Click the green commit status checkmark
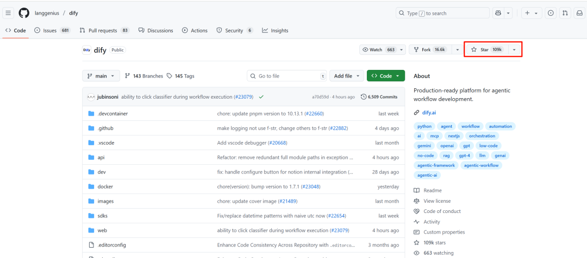The height and width of the screenshot is (258, 587). tap(261, 96)
